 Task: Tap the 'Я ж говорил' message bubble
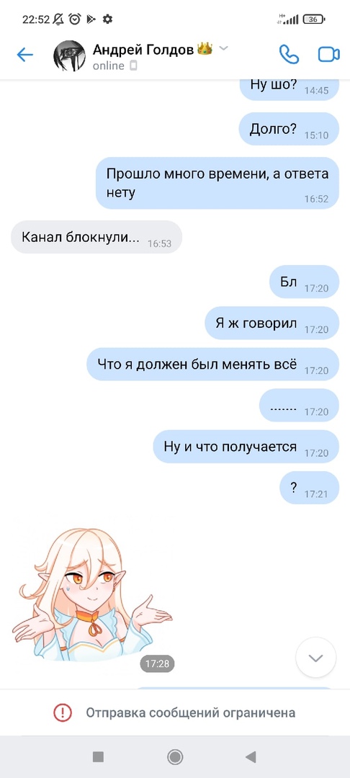[x=272, y=323]
